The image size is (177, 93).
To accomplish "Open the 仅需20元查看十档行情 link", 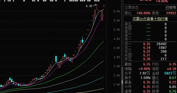I will [x=150, y=19].
